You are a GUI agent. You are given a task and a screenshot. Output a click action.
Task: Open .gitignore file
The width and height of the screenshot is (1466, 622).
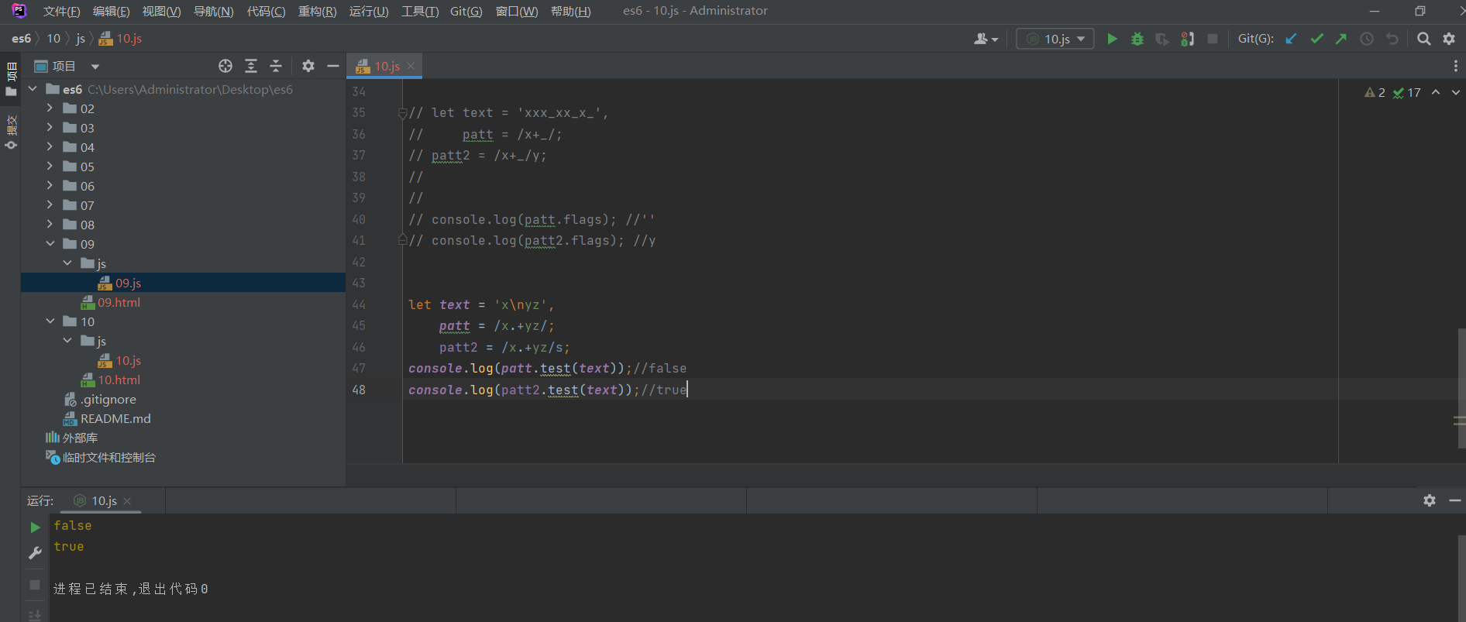(x=108, y=399)
